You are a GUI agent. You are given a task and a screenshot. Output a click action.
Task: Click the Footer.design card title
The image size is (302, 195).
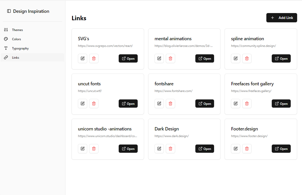(x=244, y=129)
